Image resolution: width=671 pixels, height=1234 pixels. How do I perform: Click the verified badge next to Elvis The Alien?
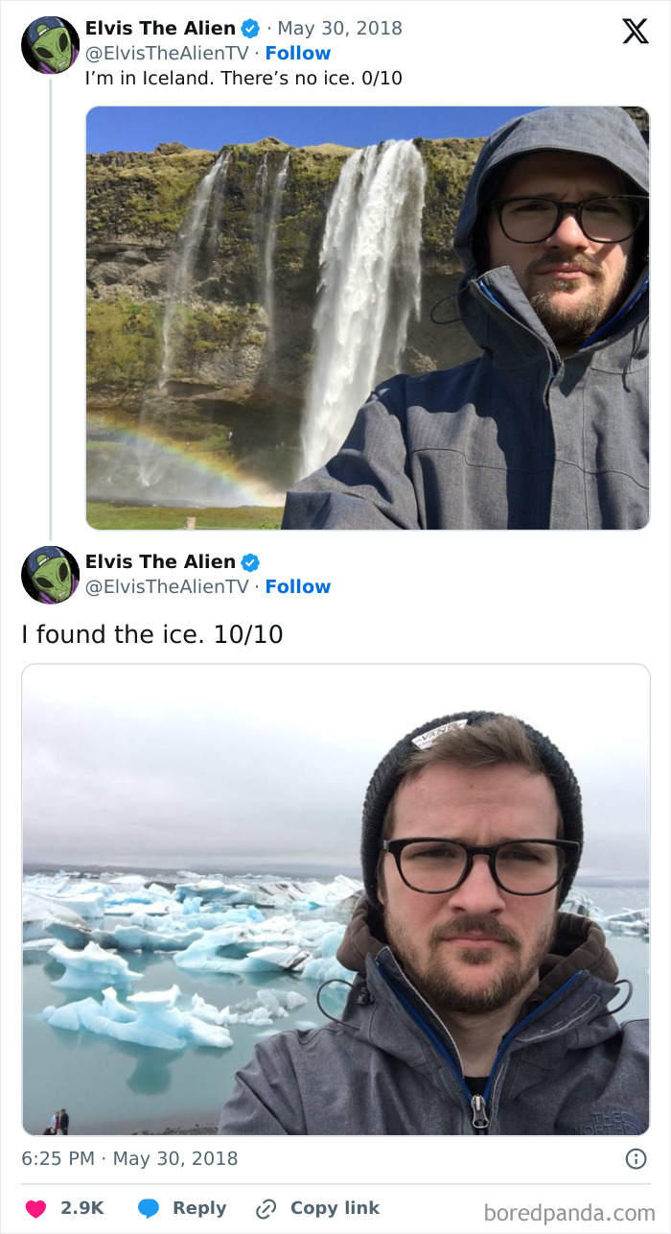[x=249, y=28]
